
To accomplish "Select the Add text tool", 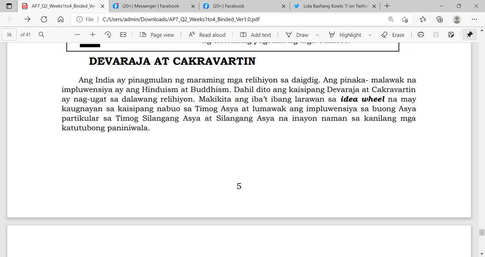I will [255, 35].
